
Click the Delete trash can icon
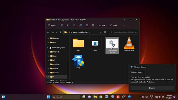(x=93, y=25)
